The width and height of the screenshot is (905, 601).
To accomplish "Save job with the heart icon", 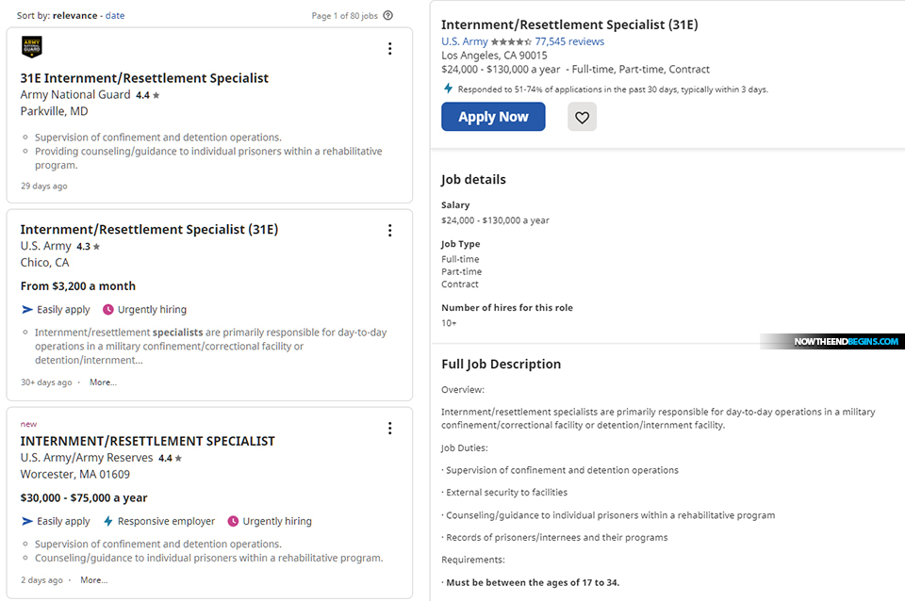I will 582,117.
